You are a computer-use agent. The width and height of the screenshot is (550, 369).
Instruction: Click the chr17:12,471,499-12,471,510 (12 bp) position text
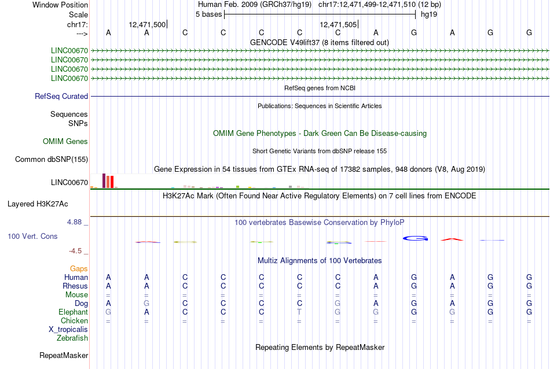[380, 5]
